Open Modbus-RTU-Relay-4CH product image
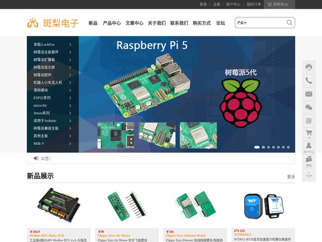 point(59,205)
